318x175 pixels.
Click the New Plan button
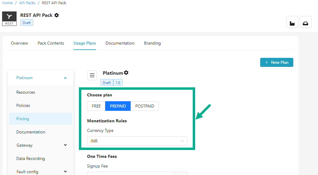(276, 62)
